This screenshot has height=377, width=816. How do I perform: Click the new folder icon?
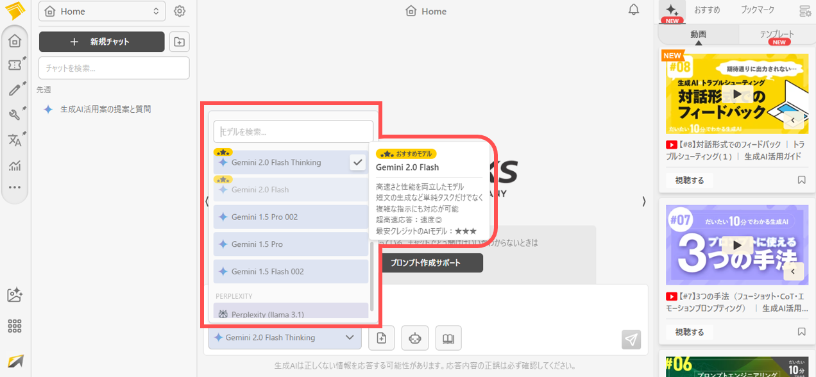point(179,42)
